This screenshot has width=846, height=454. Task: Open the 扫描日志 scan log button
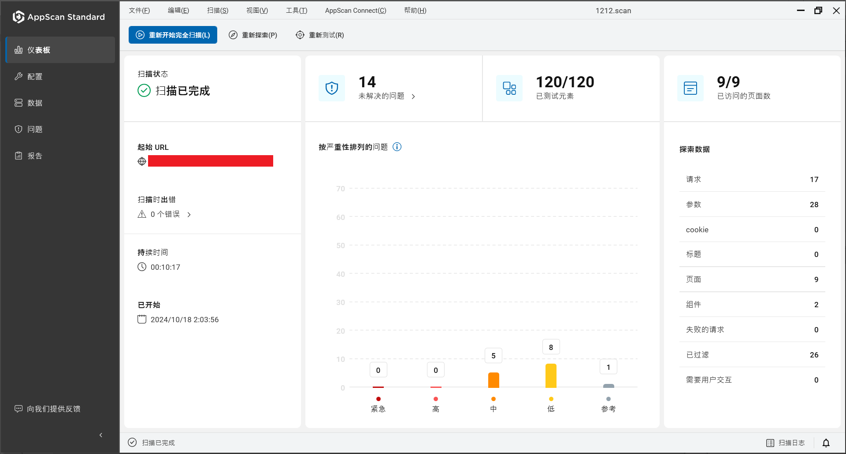pos(786,443)
